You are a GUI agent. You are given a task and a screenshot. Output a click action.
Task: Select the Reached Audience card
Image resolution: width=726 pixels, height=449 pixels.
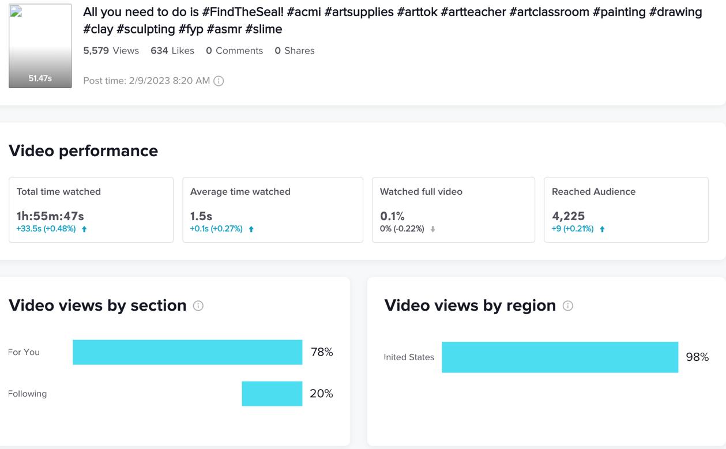tap(626, 210)
